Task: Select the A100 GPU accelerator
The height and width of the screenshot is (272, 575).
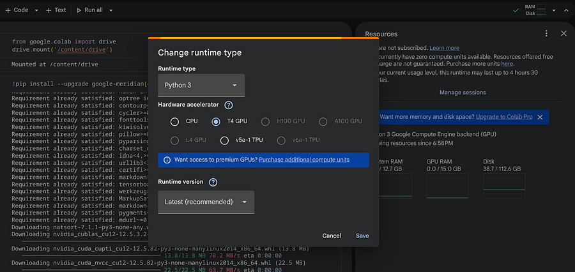Action: (x=323, y=121)
